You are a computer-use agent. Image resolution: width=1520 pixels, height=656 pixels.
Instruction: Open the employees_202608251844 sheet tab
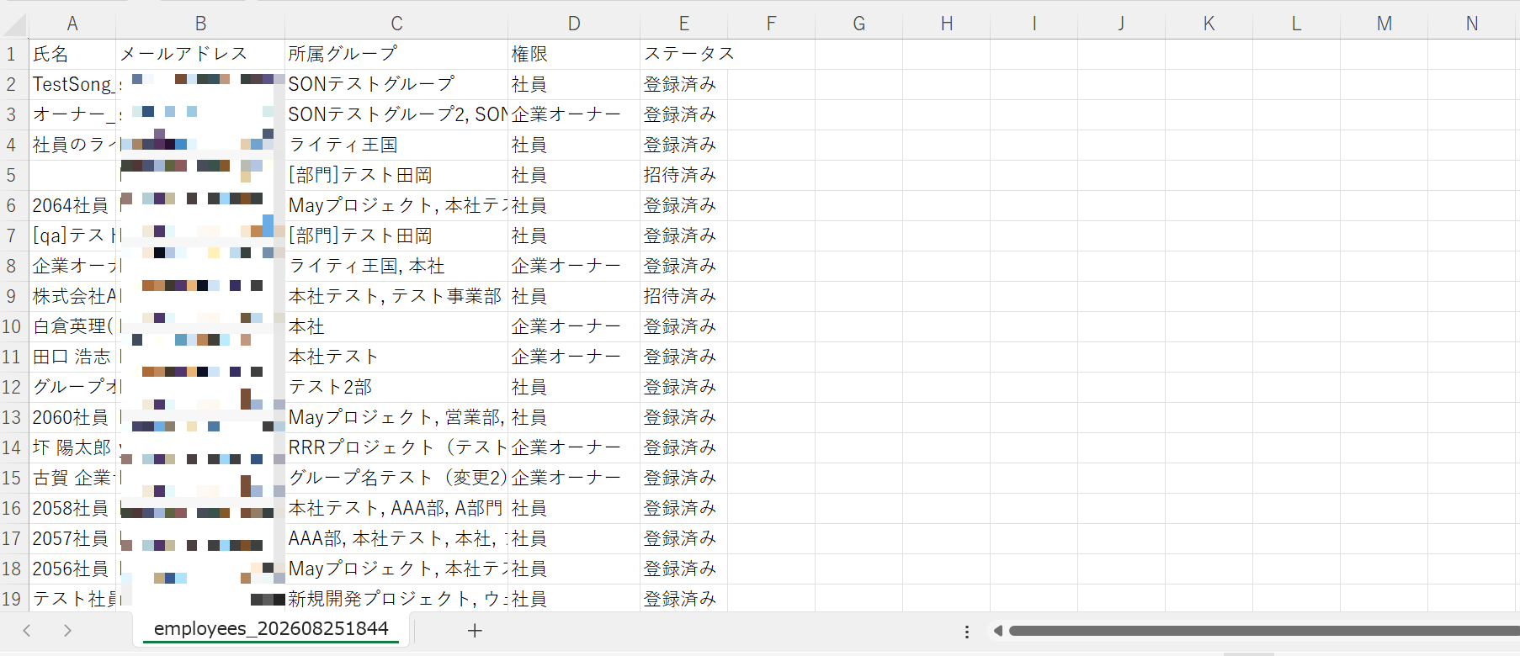click(271, 629)
